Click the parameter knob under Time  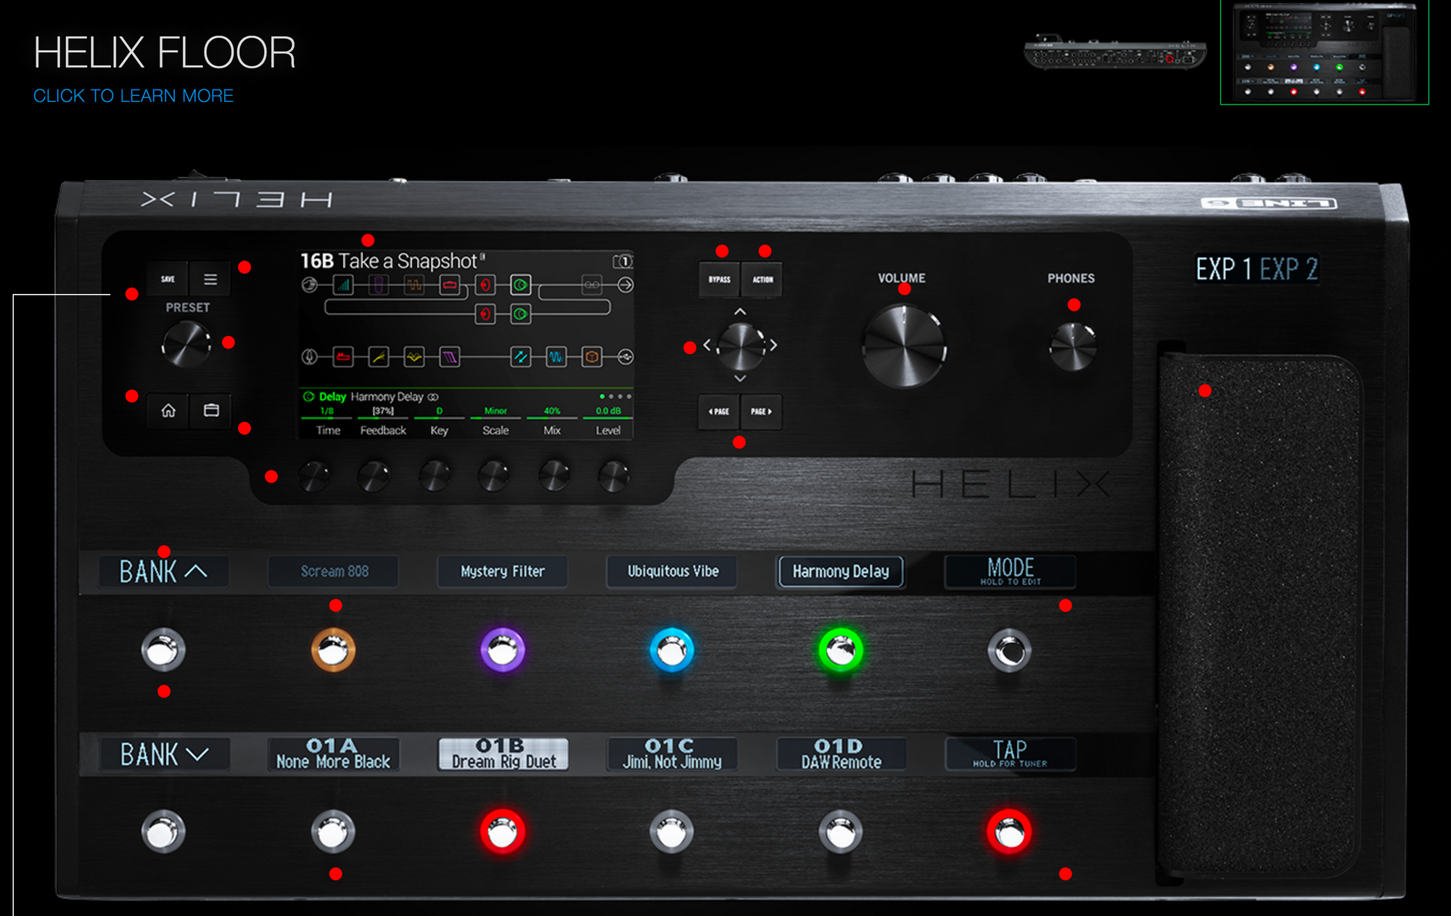314,477
